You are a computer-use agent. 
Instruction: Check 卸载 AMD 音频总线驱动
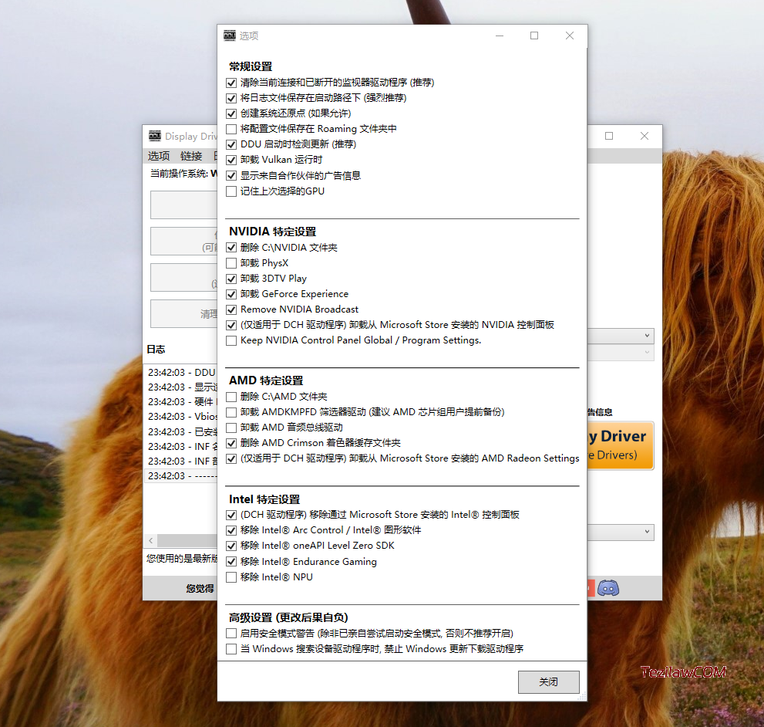pos(231,428)
